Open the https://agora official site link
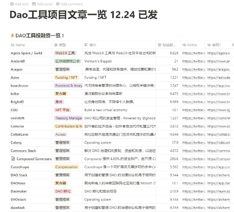234x212 pixels. (218, 53)
